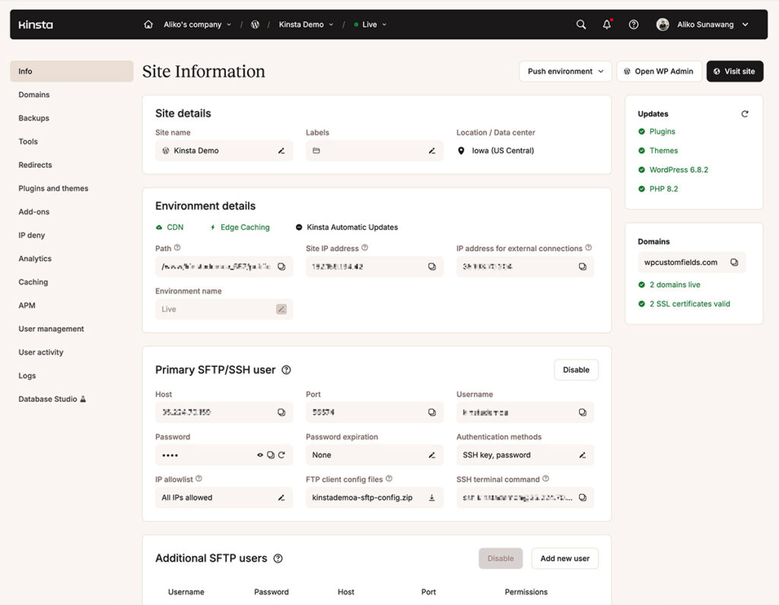Copy the Site IP address
The width and height of the screenshot is (779, 605).
432,266
